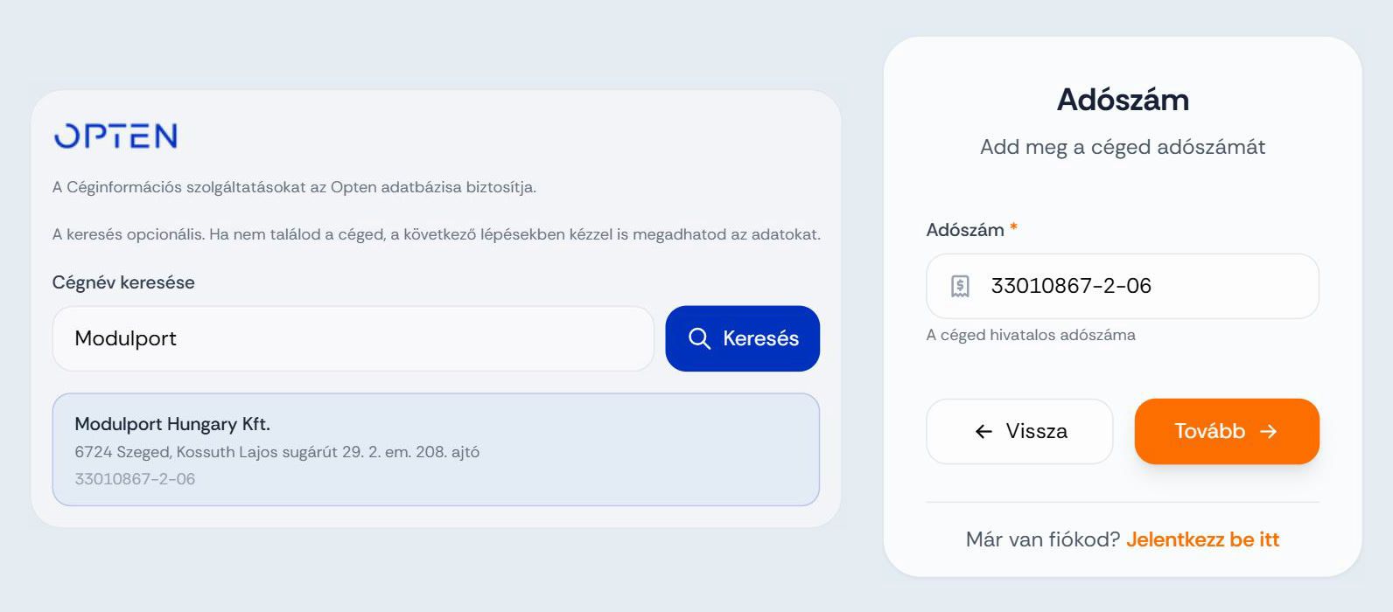Click the Adószám field label with asterisk
Viewport: 1393px width, 612px height.
point(971,230)
